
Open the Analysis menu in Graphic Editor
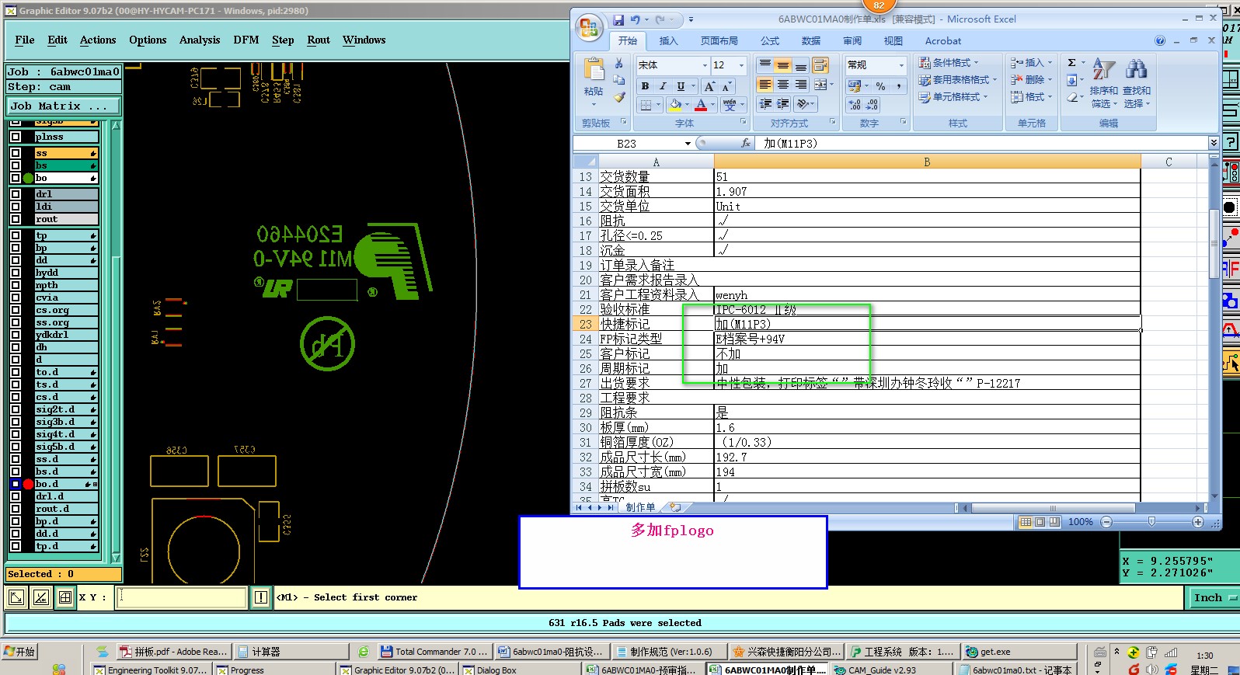pyautogui.click(x=200, y=40)
